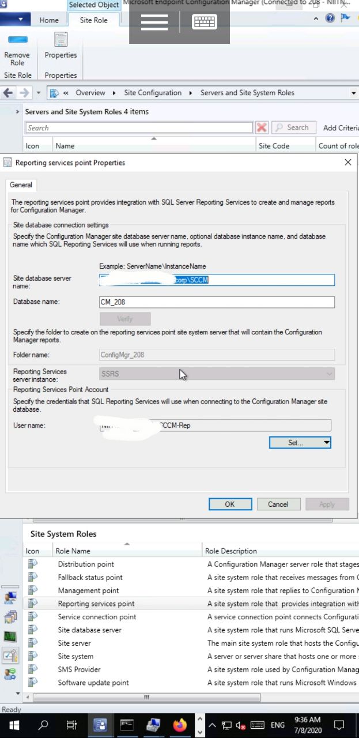Select the General tab in properties dialog

pos(21,185)
